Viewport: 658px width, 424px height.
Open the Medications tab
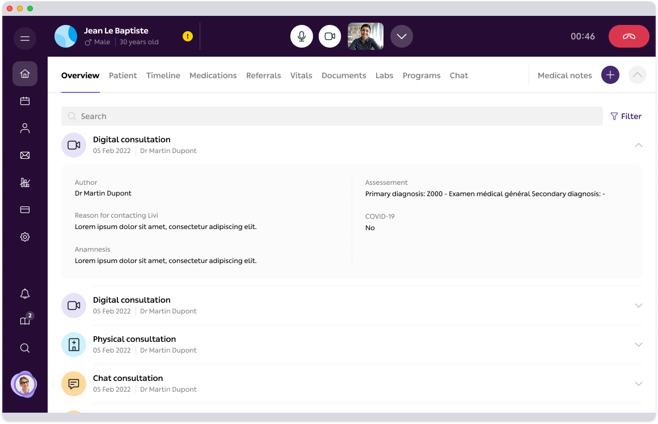213,75
